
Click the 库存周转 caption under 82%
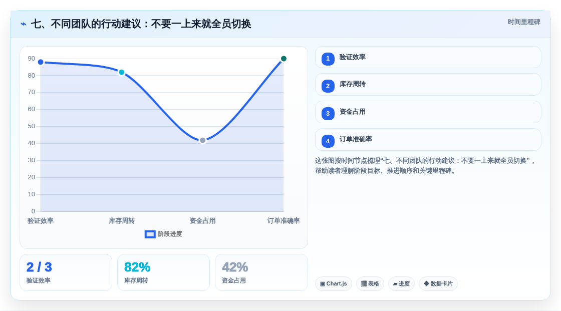136,280
